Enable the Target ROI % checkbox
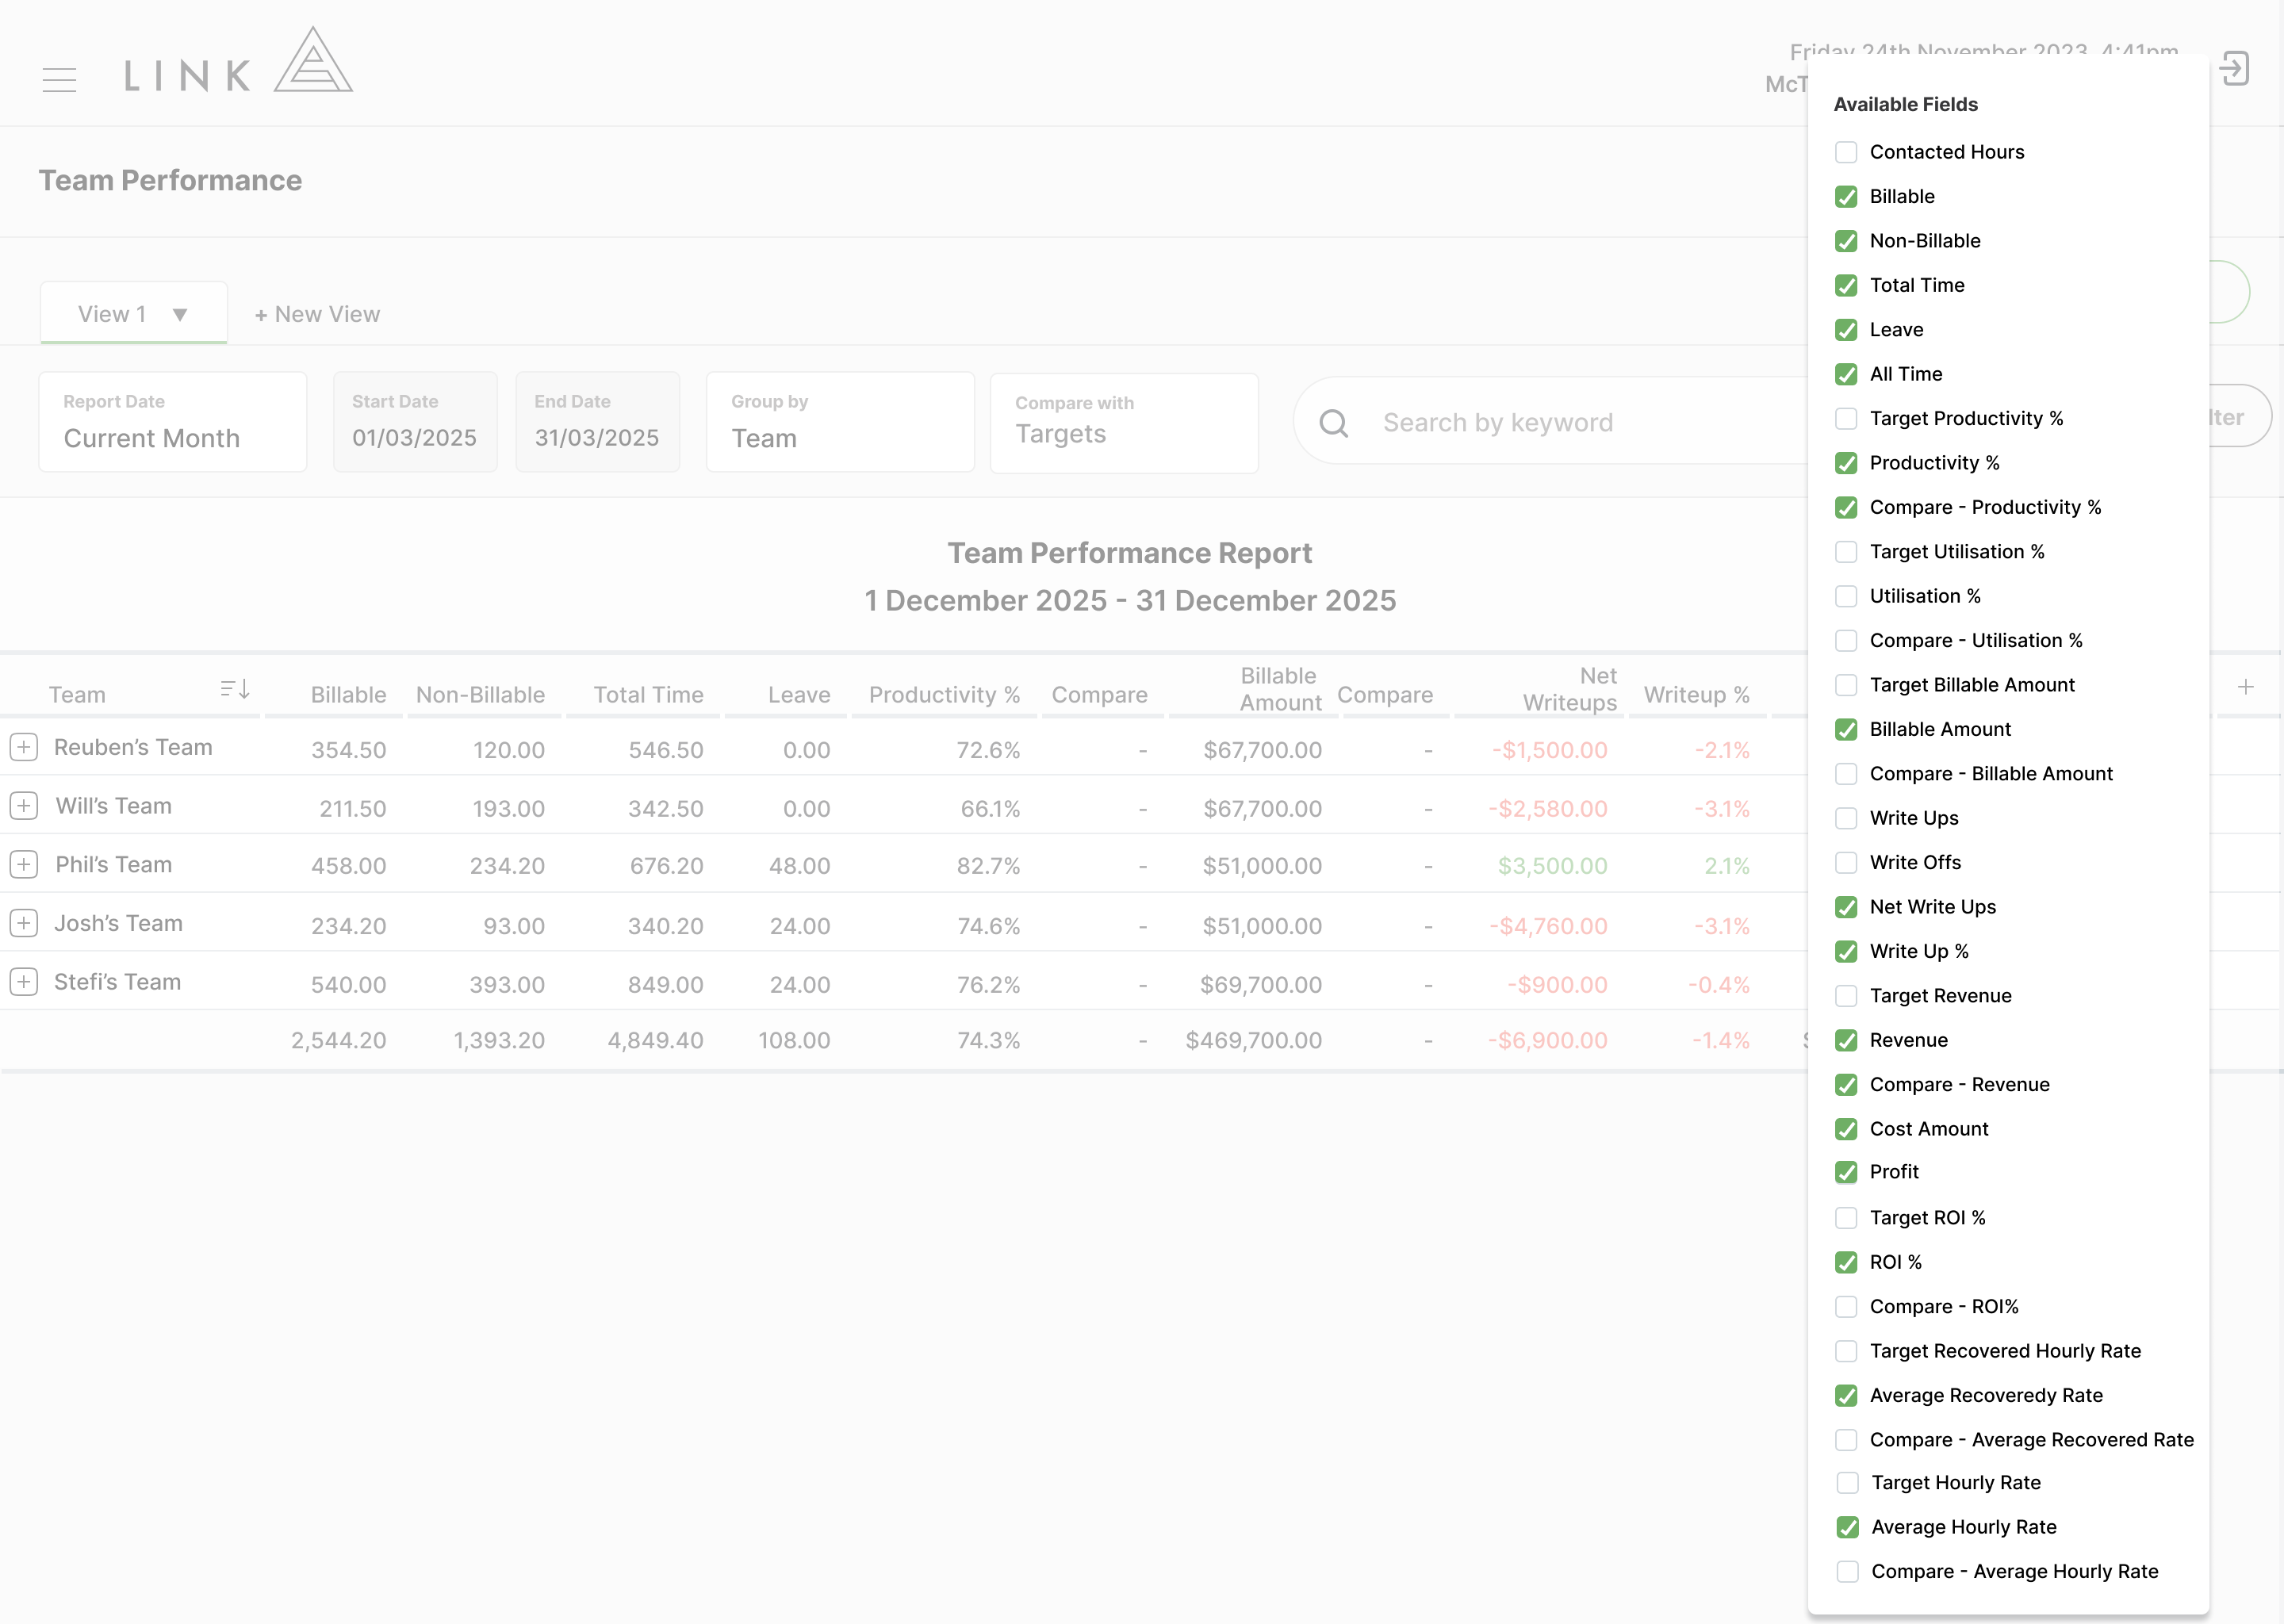The width and height of the screenshot is (2284, 1624). coord(1846,1218)
